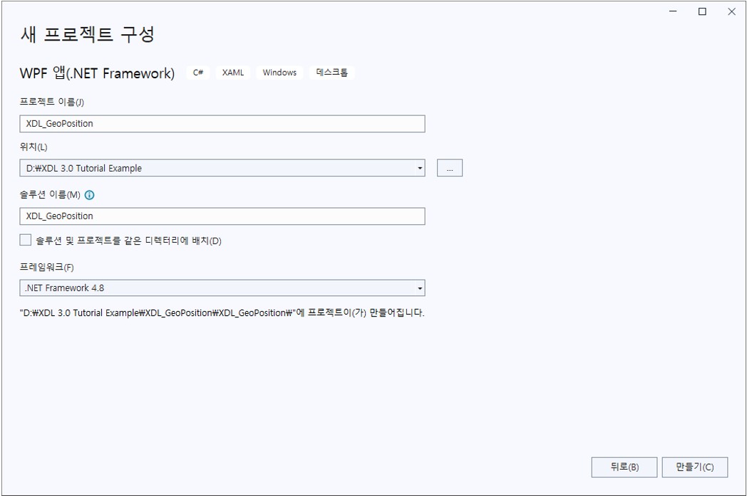Click the 'WPF 앱(.NET Framework)' template title
The image size is (747, 496).
click(97, 73)
